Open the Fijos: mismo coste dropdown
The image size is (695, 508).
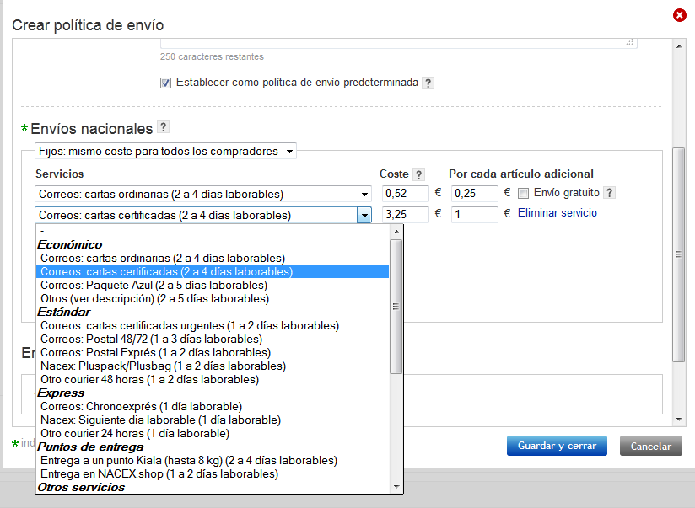pyautogui.click(x=166, y=151)
